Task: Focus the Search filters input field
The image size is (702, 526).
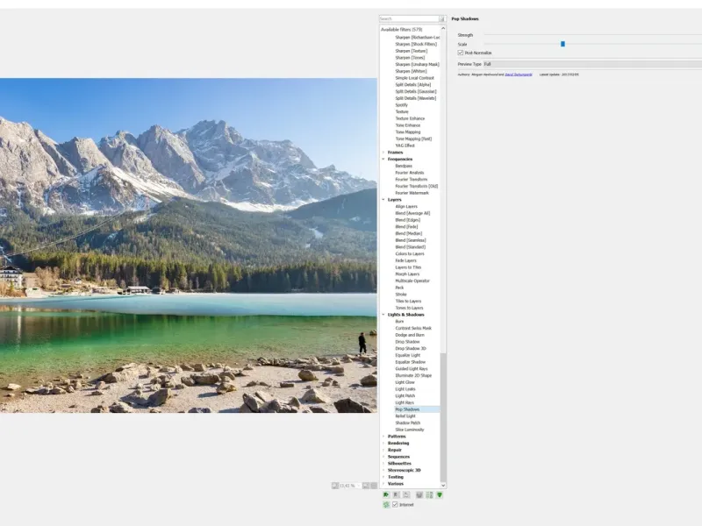Action: (409, 18)
